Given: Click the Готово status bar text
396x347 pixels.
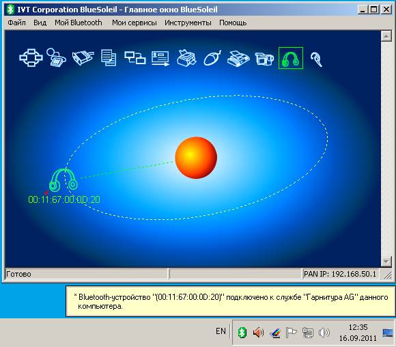Looking at the screenshot, I should pyautogui.click(x=18, y=274).
